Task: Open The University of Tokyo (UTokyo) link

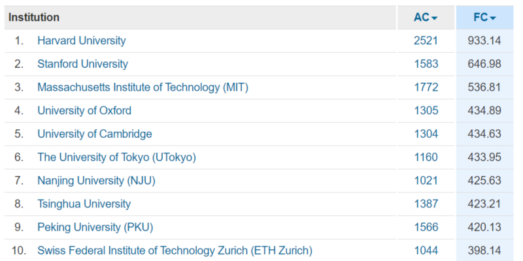Action: click(116, 157)
